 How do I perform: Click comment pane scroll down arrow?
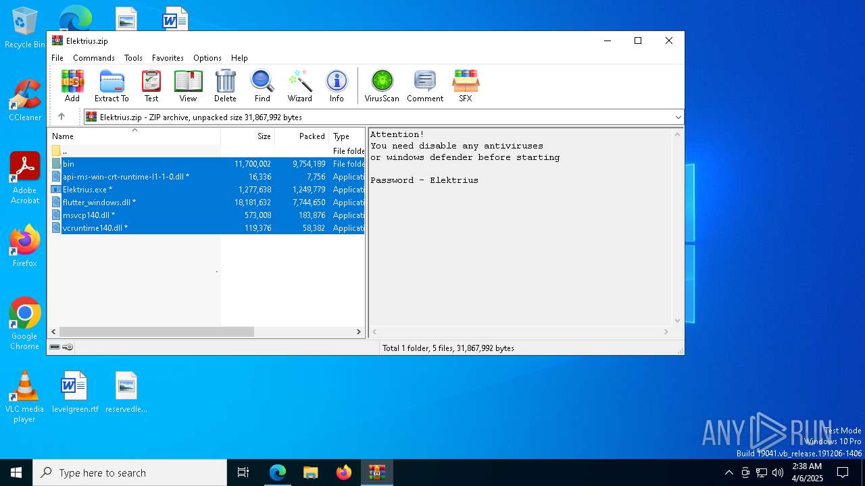(678, 321)
